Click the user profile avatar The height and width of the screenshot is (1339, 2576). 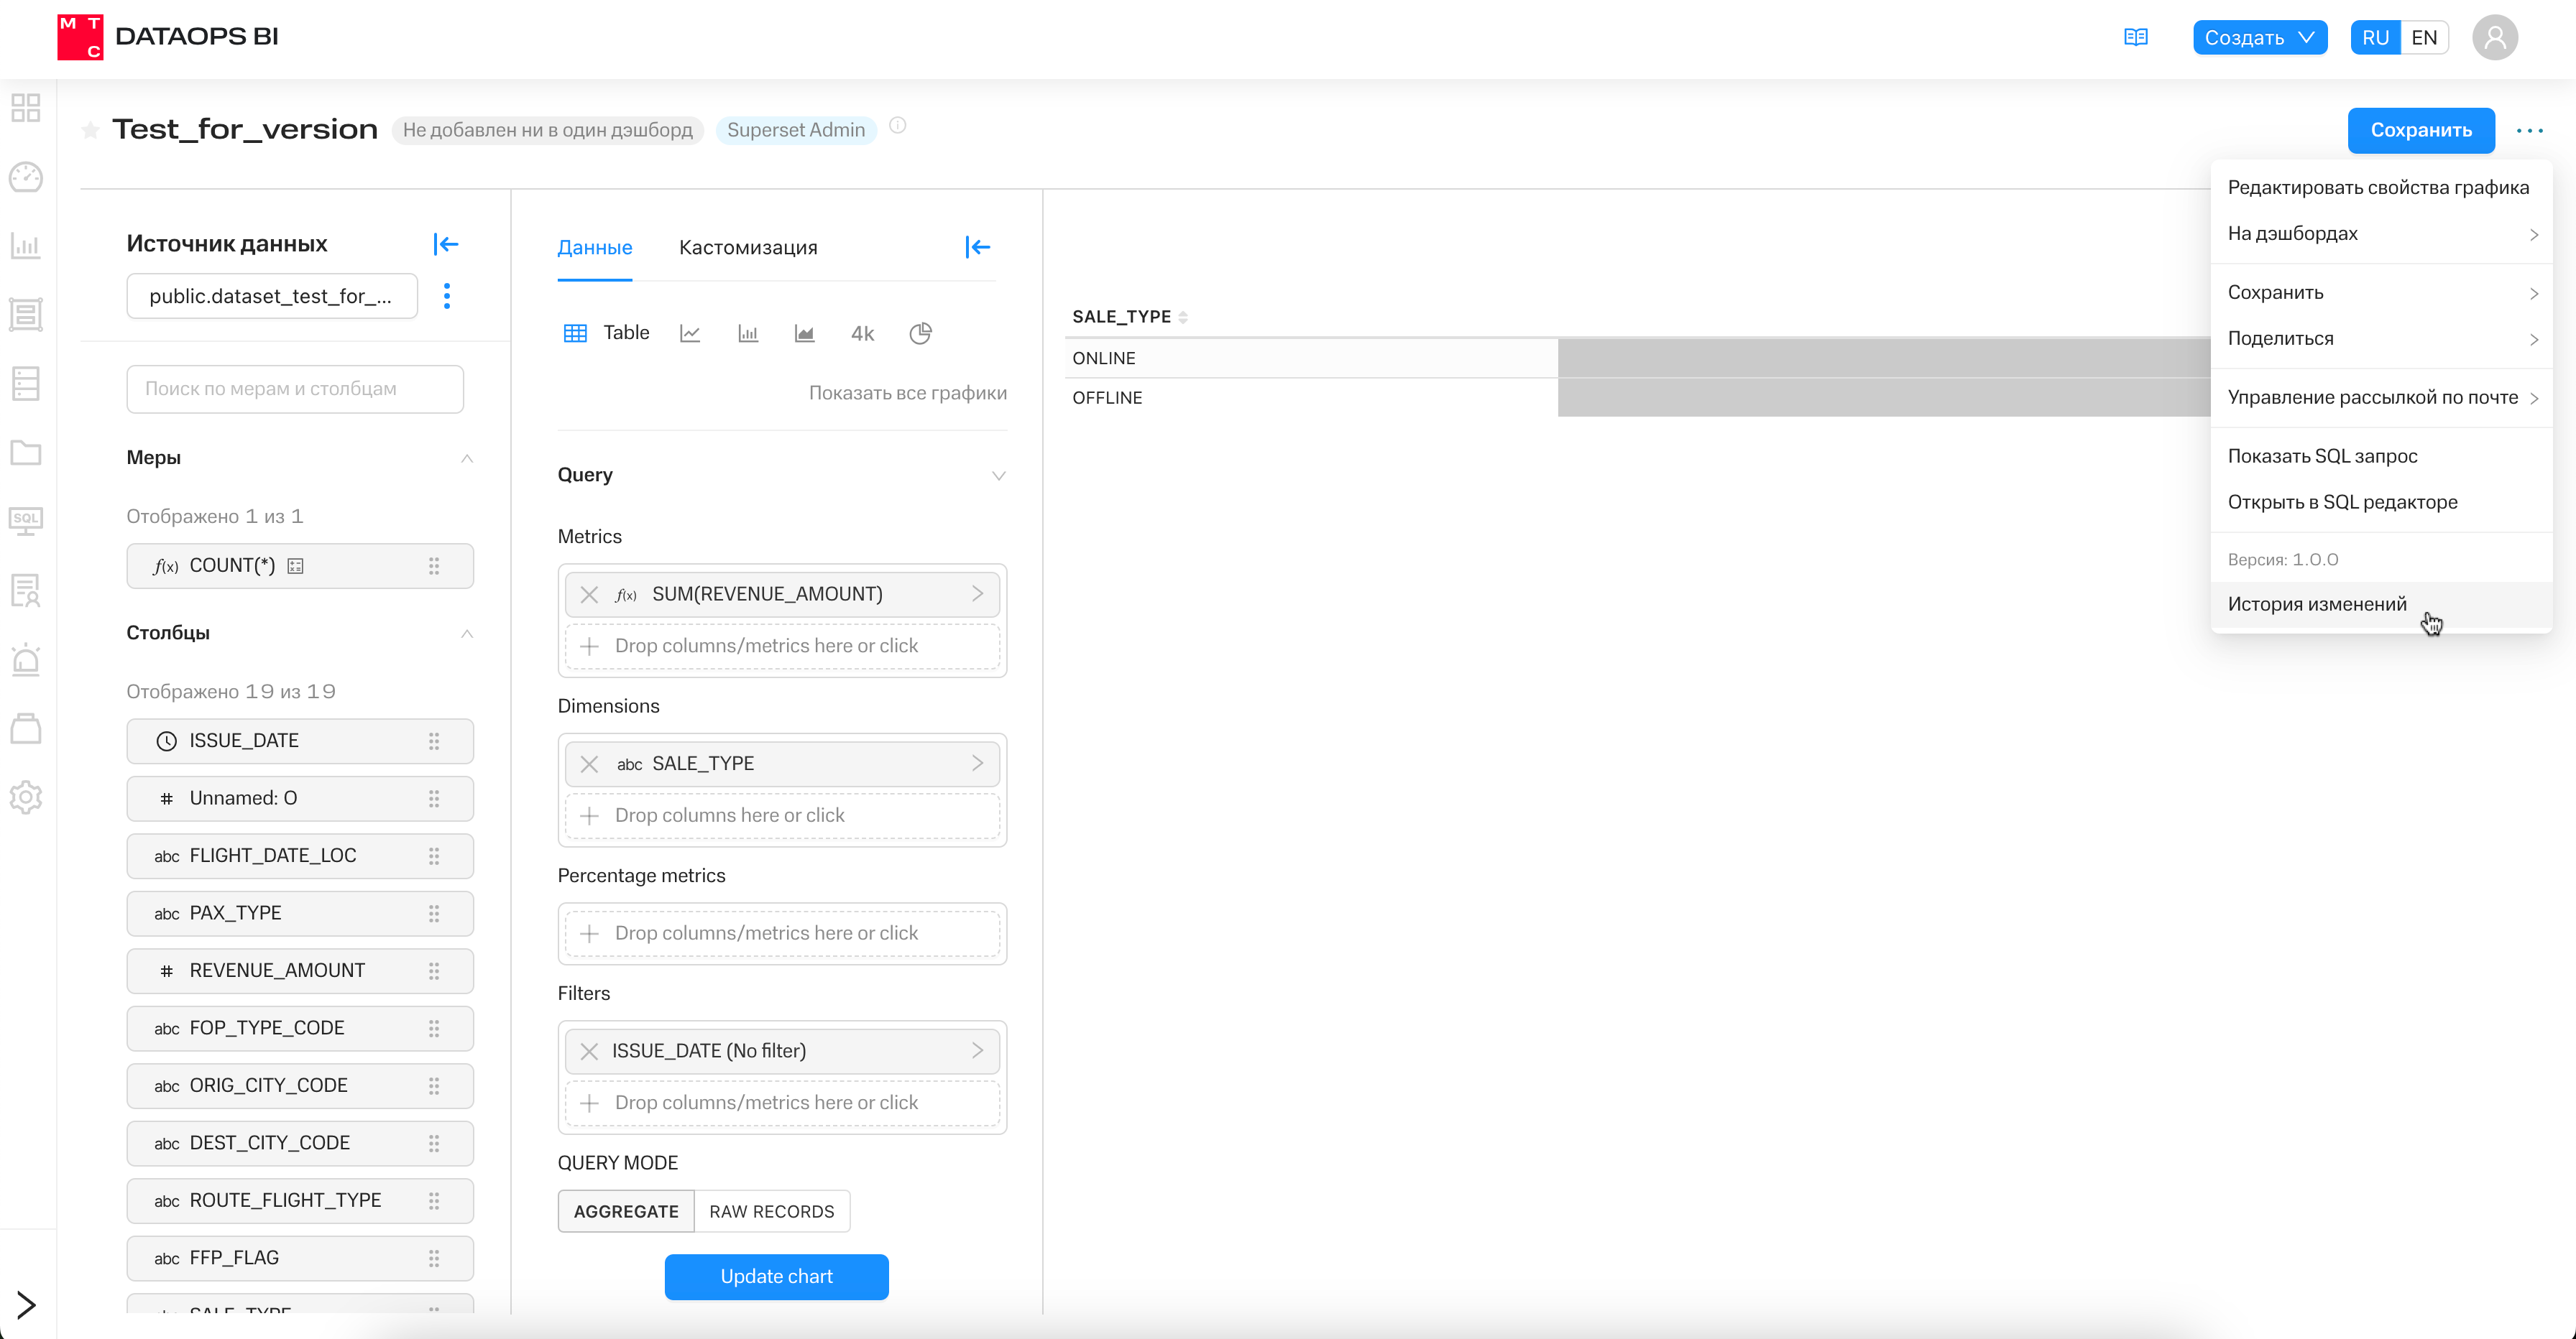[x=2495, y=37]
